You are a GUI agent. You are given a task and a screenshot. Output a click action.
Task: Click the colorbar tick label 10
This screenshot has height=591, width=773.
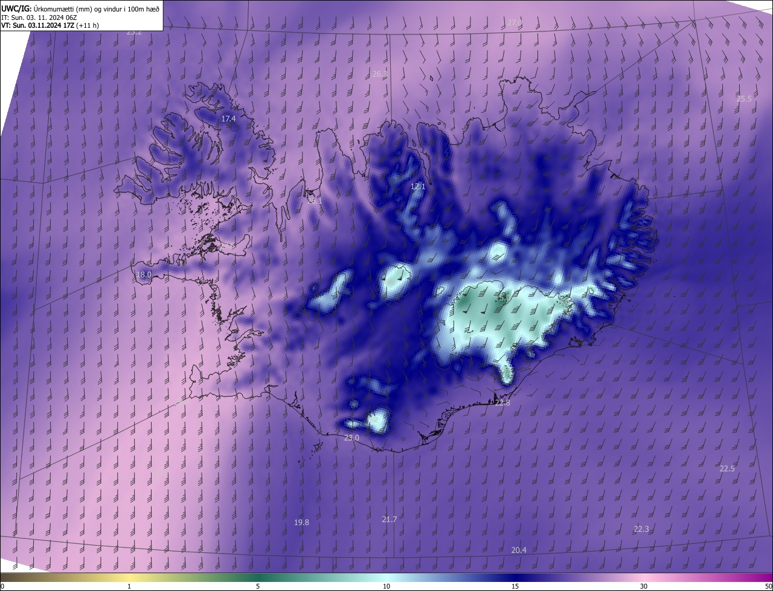point(386,586)
